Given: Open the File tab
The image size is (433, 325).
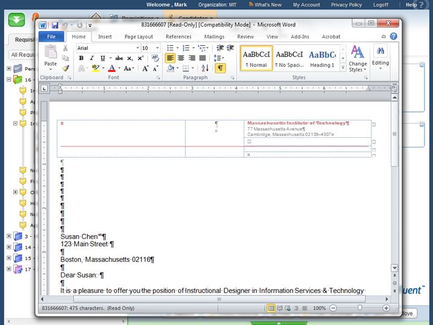Looking at the screenshot, I should 51,37.
